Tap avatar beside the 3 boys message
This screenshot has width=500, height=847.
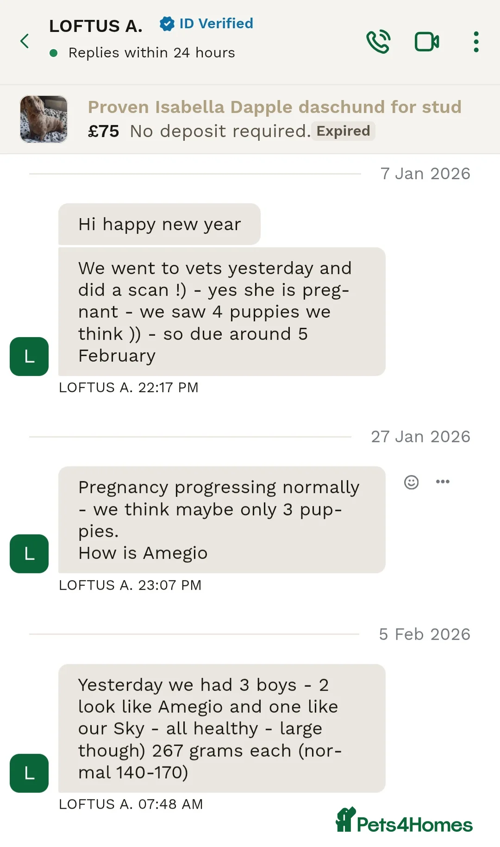tap(29, 773)
